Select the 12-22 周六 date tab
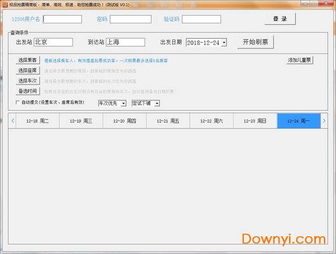 pos(212,121)
